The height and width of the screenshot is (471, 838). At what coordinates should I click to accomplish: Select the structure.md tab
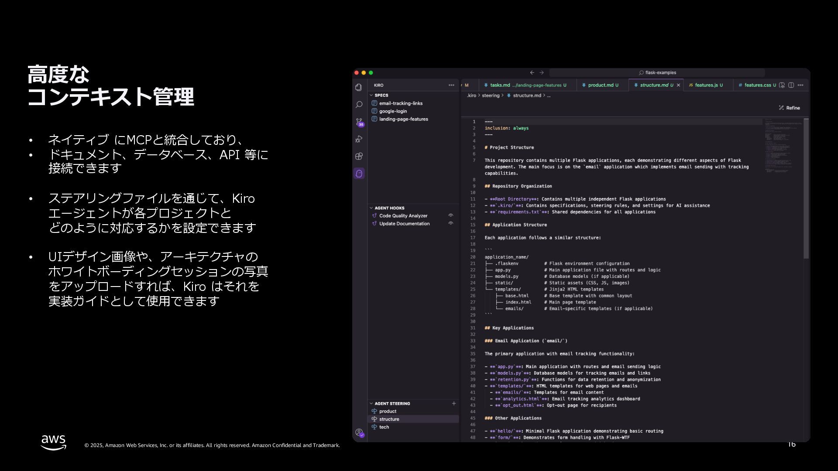656,85
